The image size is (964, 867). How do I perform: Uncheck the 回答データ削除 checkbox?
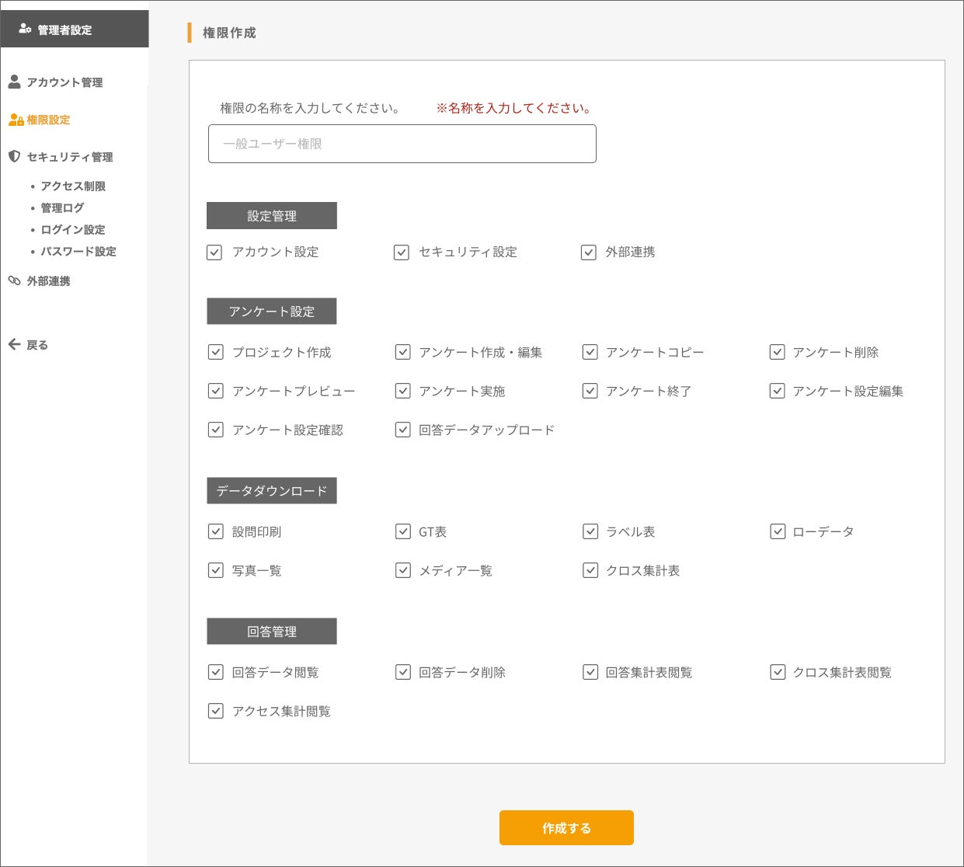click(402, 672)
